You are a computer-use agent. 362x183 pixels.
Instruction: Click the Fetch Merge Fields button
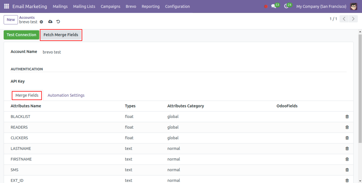point(61,35)
